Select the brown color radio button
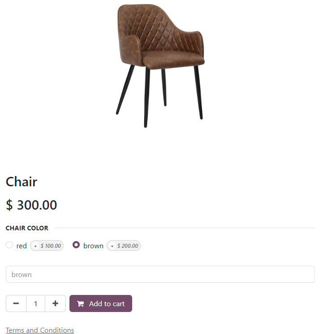327x334 pixels. [76, 245]
